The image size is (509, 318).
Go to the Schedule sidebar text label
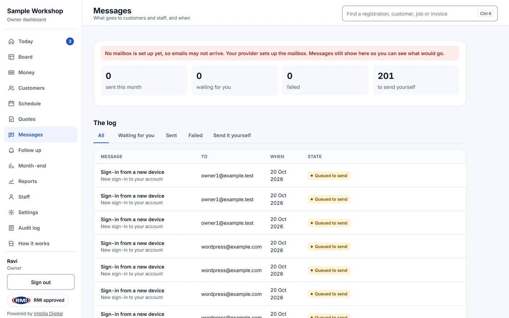[29, 104]
